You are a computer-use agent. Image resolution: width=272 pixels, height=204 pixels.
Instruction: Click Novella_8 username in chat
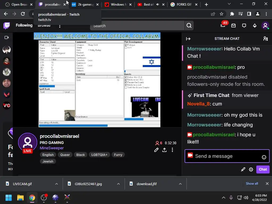(x=198, y=104)
